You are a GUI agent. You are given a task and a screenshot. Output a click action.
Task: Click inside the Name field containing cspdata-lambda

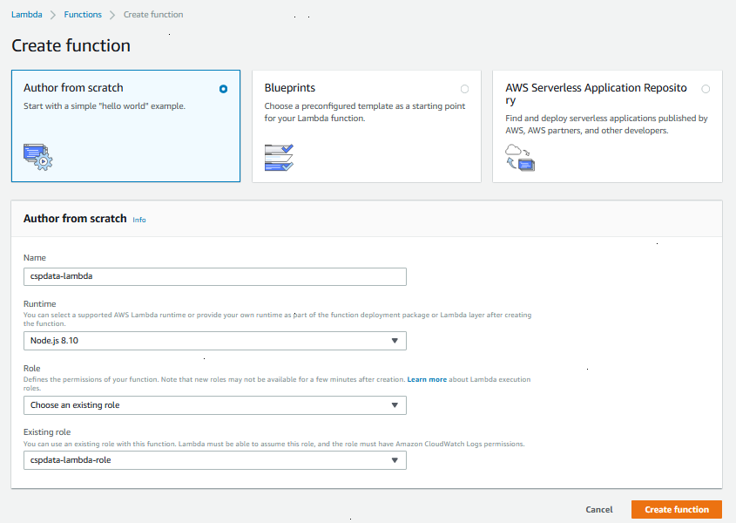pyautogui.click(x=214, y=276)
